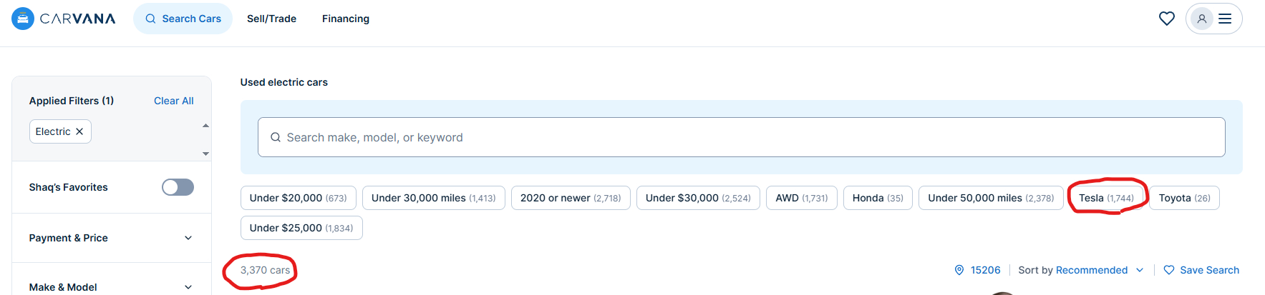Open the favorites heart icon
Image resolution: width=1265 pixels, height=295 pixels.
click(x=1167, y=19)
